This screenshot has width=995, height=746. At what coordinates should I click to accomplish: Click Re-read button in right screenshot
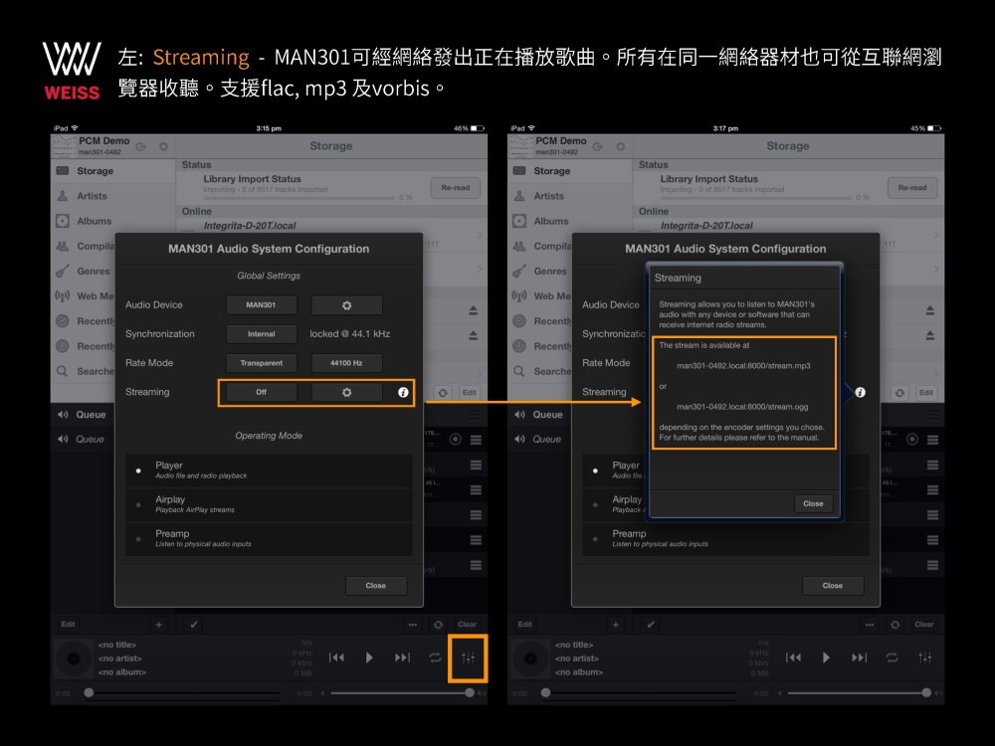pos(912,188)
